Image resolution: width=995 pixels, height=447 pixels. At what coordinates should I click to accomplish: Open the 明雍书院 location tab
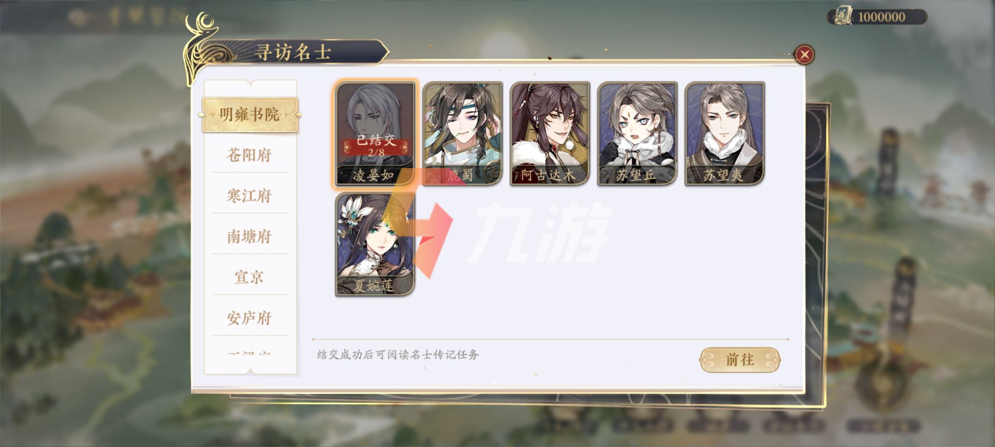250,115
